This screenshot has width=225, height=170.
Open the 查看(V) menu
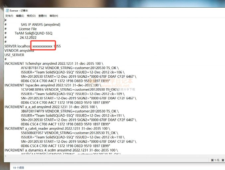pyautogui.click(x=42, y=16)
